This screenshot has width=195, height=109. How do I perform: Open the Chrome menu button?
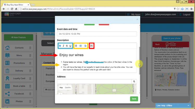point(192,9)
